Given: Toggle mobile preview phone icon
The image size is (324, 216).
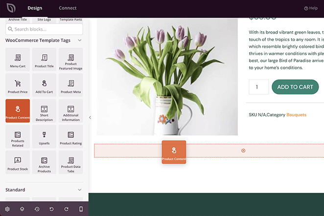Looking at the screenshot, I should point(81,209).
